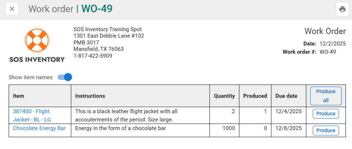352x149 pixels.
Task: Produce the Flight Jacket item
Action: (326, 114)
